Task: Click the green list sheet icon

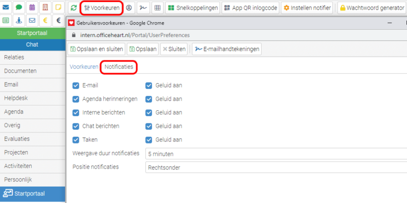Action: pyautogui.click(x=5, y=21)
